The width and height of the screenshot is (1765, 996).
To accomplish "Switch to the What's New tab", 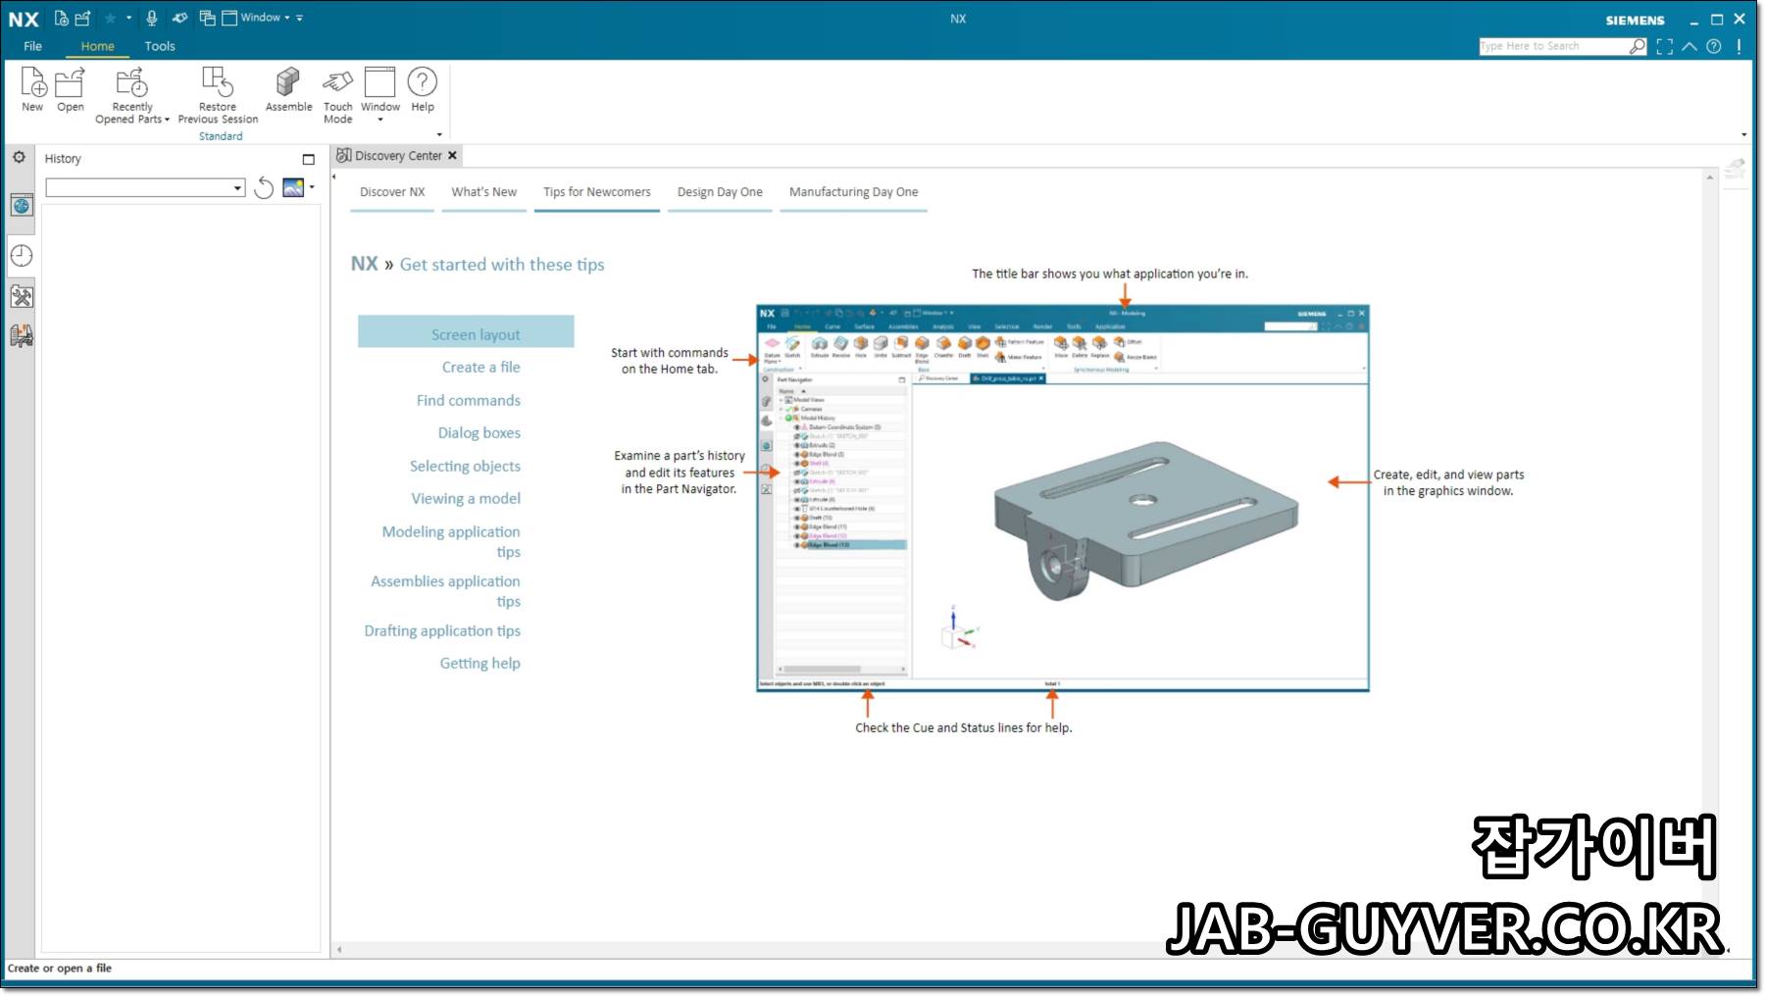I will [483, 192].
